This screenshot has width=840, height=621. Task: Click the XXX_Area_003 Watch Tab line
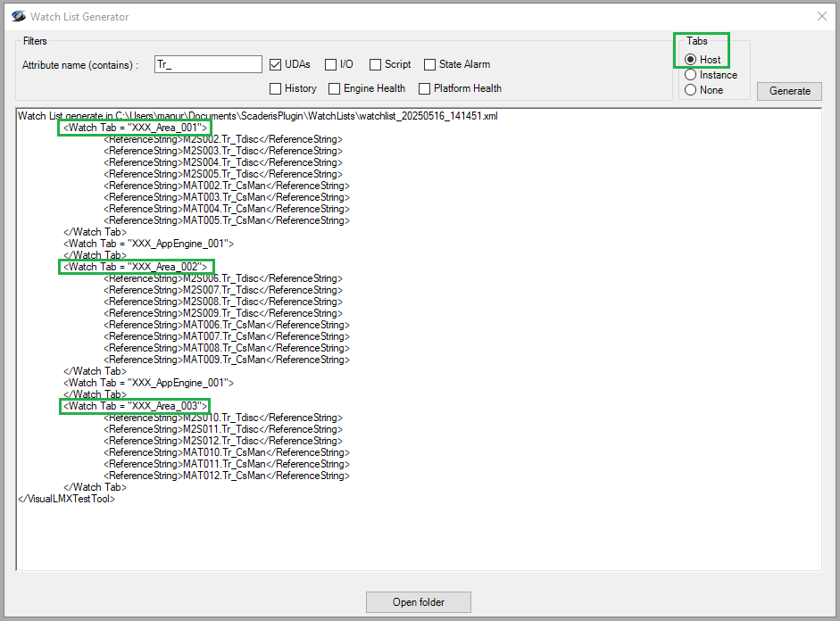tap(135, 406)
